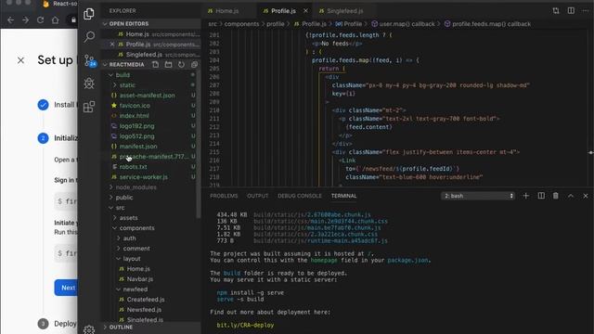Screen dimensions: 594x334
Task: Click New File icon in REACTMEDIA header
Action: click(155, 65)
